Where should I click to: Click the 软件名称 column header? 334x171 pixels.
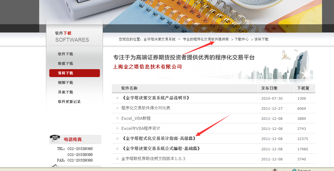tap(130, 88)
